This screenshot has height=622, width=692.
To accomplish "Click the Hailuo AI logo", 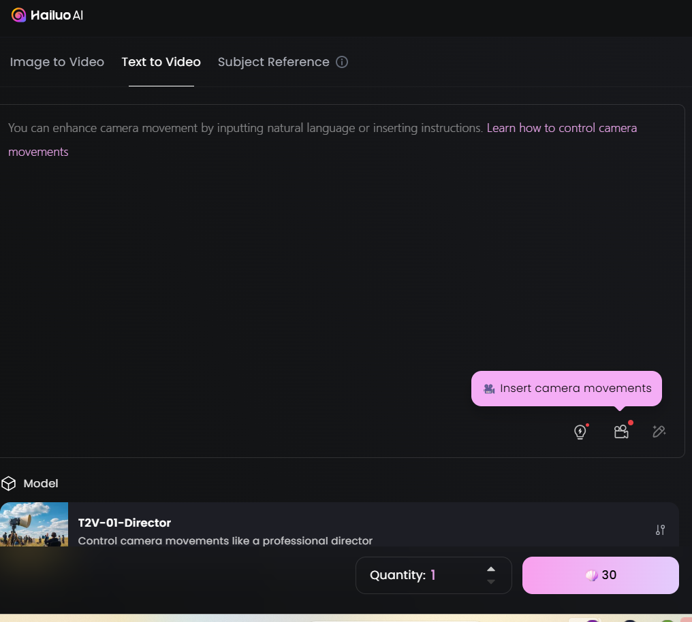I will [x=47, y=16].
